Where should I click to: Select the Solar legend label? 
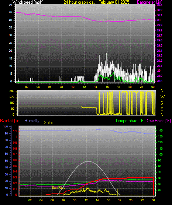pos(48,123)
